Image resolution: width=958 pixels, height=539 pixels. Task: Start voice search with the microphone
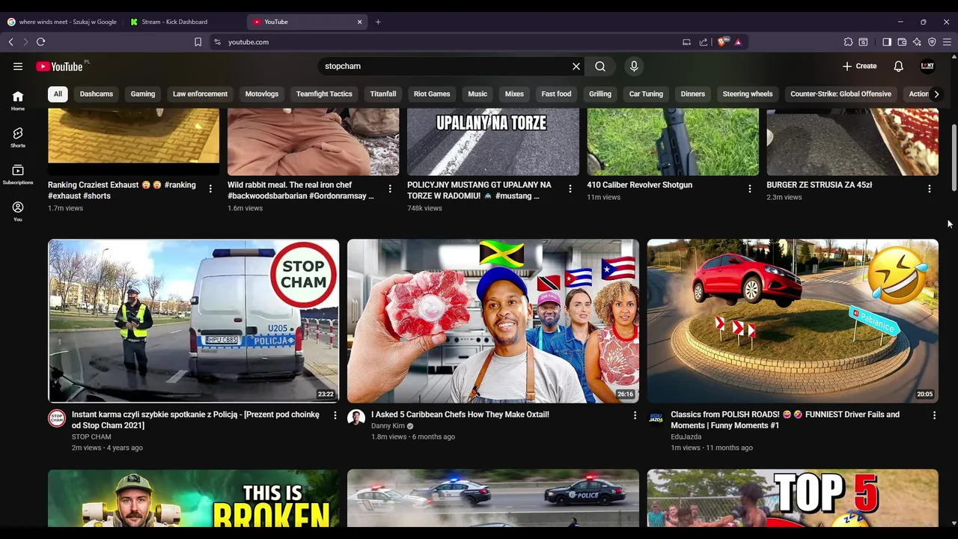click(x=634, y=67)
